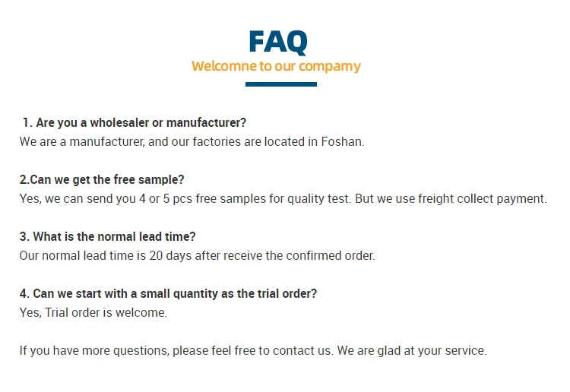Click the answer about sending free samples
This screenshot has width=570, height=392.
tap(283, 199)
